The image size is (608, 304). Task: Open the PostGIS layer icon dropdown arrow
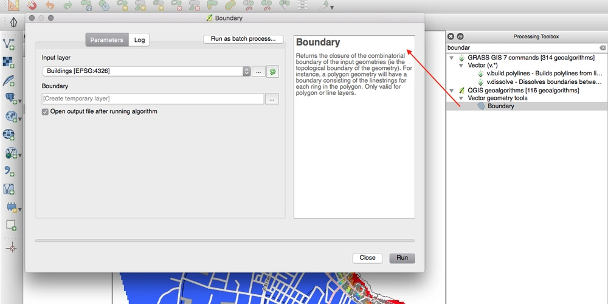19,101
